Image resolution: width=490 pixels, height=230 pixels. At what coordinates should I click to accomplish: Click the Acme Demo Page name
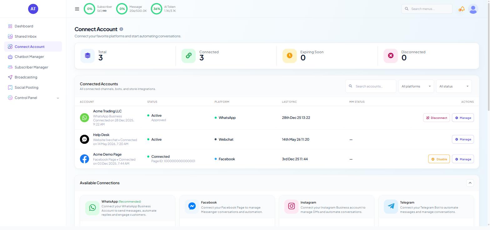tap(107, 154)
